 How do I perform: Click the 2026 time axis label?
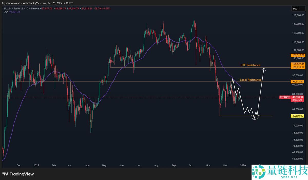coord(243,165)
